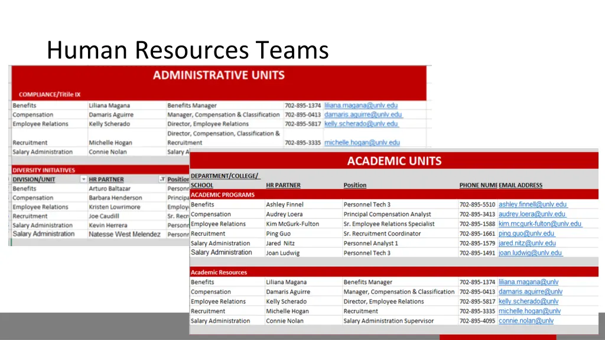Open the joan.ludwig@unlv.edu email link
605x340 pixels.
[530, 253]
